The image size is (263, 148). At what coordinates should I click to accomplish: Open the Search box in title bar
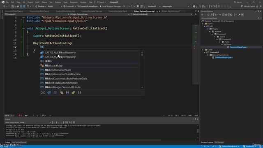point(102,2)
